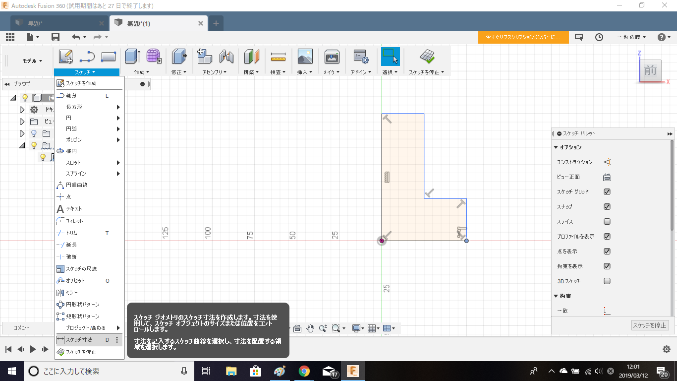Select the Line tool icon in toolbar
Screen dimensions: 677x381
(x=87, y=57)
